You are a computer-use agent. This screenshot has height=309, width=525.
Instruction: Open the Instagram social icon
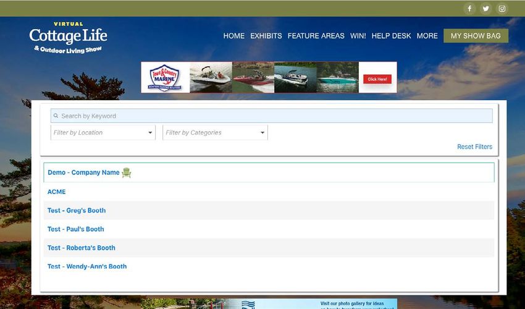click(502, 9)
